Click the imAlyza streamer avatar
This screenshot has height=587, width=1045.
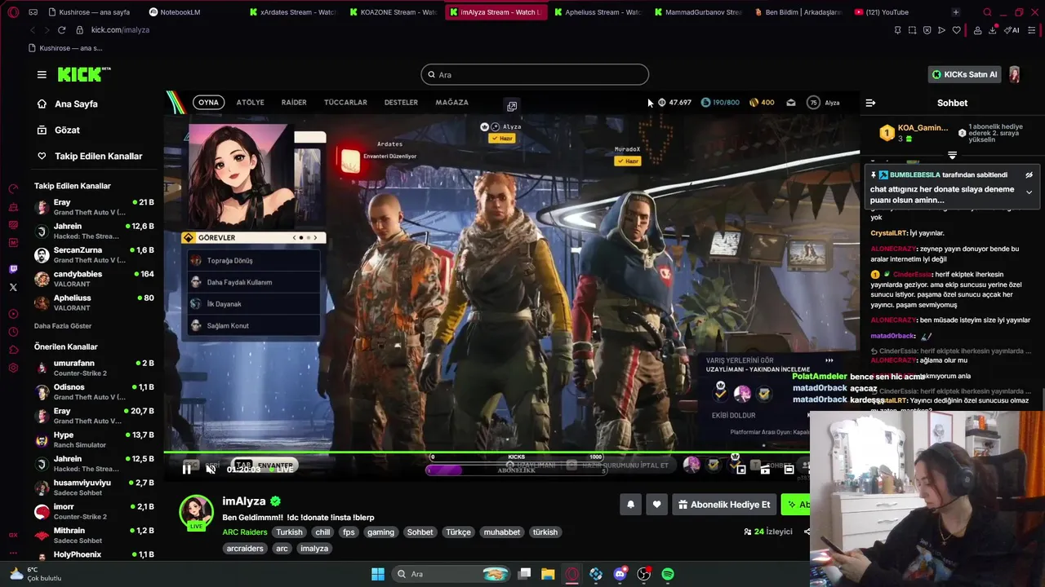[196, 511]
